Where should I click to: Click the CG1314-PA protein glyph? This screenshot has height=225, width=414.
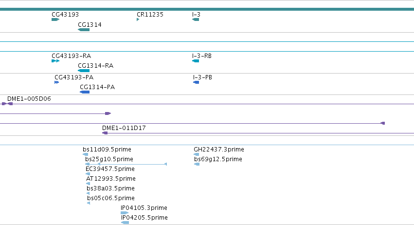85,92
